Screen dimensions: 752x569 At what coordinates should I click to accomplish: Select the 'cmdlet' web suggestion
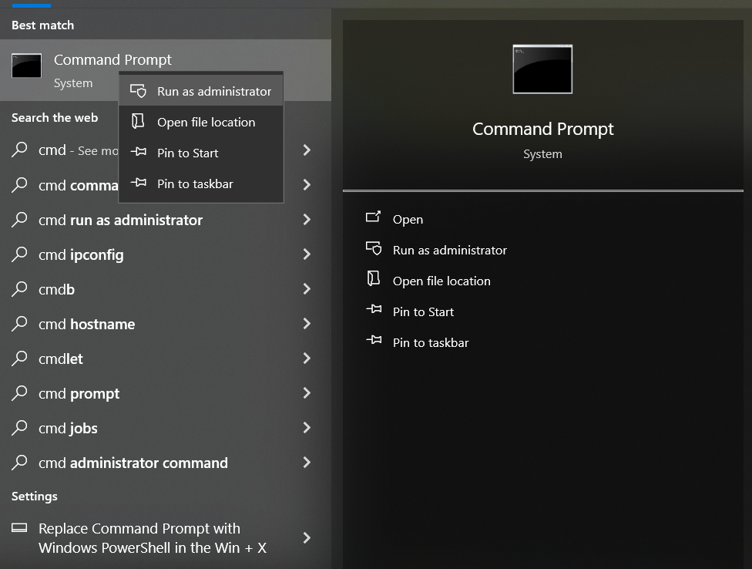click(x=166, y=359)
